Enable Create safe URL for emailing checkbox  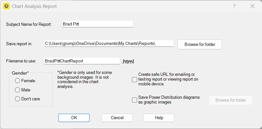[x=135, y=79]
